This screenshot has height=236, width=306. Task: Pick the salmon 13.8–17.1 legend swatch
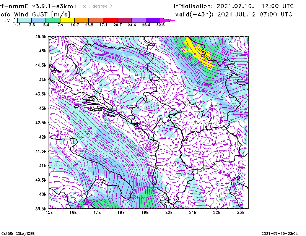[96, 20]
